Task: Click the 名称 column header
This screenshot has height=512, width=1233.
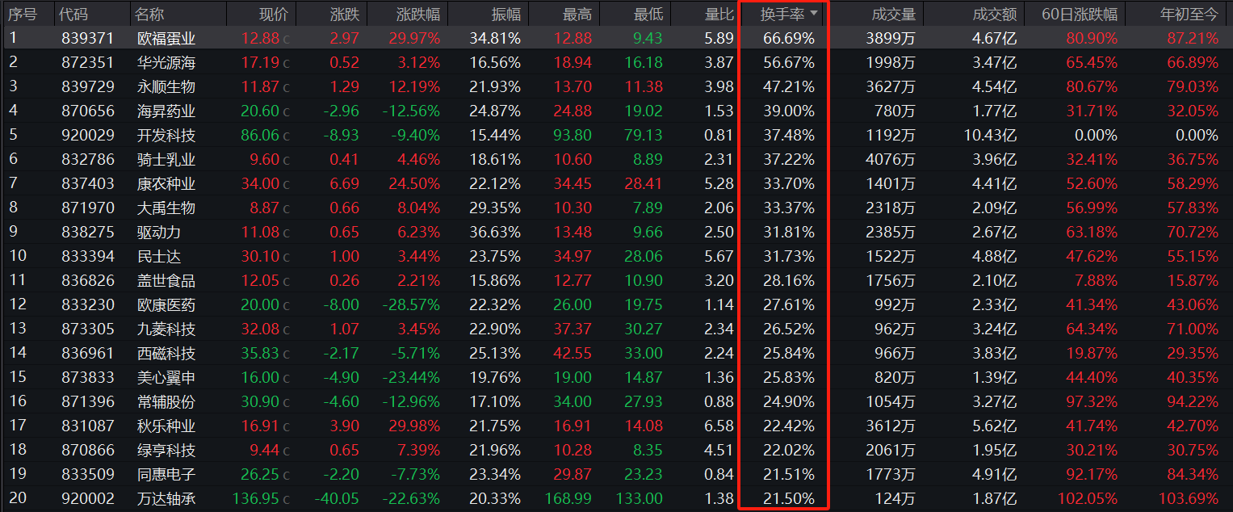Action: pyautogui.click(x=149, y=14)
